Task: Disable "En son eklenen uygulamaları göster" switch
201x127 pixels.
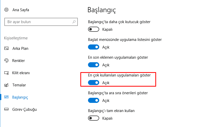Action: pos(93,65)
